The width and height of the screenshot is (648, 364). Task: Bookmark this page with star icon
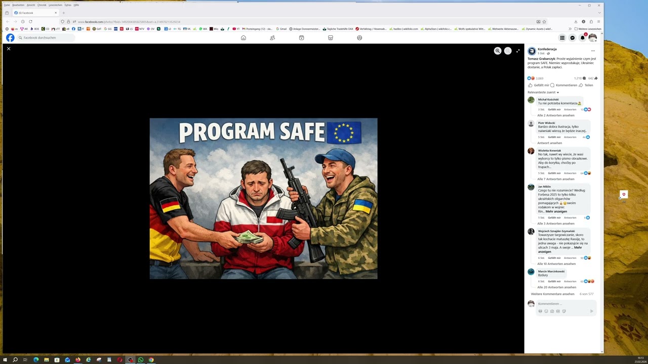pyautogui.click(x=544, y=22)
